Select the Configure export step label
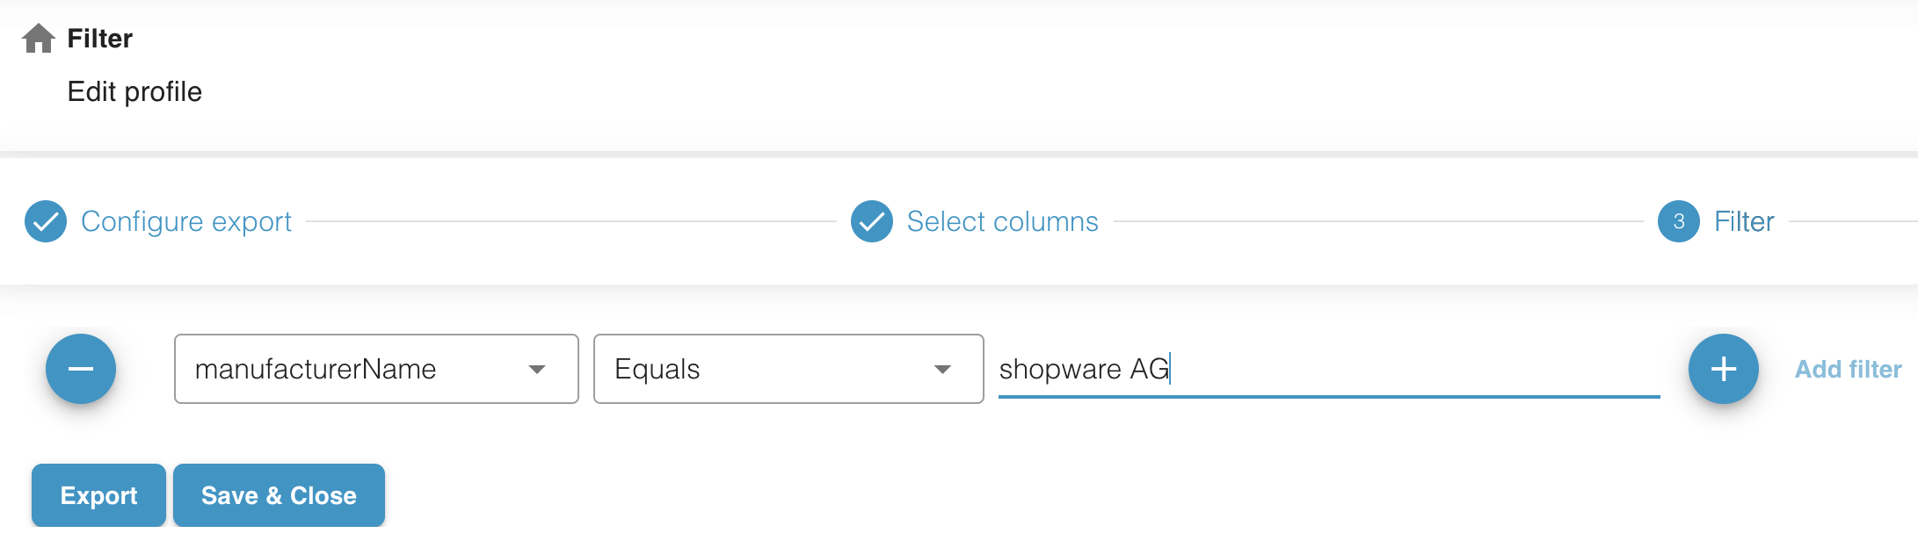This screenshot has width=1918, height=555. pos(186,221)
